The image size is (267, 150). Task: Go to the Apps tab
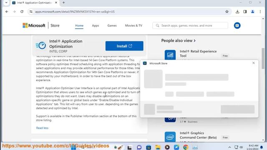(96, 25)
